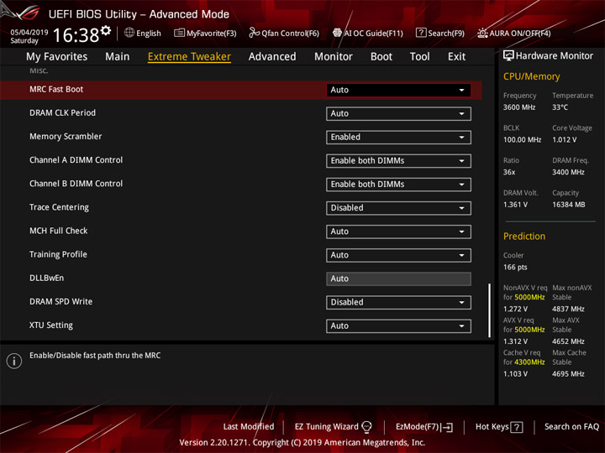The width and height of the screenshot is (605, 453).
Task: Switch to the Boot tab
Action: pyautogui.click(x=381, y=57)
